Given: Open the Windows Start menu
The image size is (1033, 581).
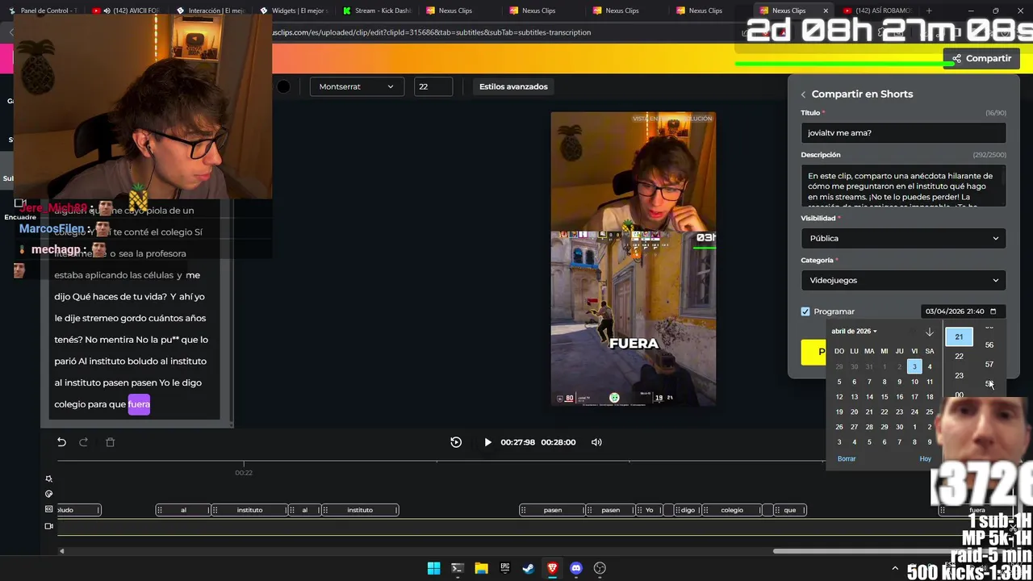Looking at the screenshot, I should click(x=433, y=568).
